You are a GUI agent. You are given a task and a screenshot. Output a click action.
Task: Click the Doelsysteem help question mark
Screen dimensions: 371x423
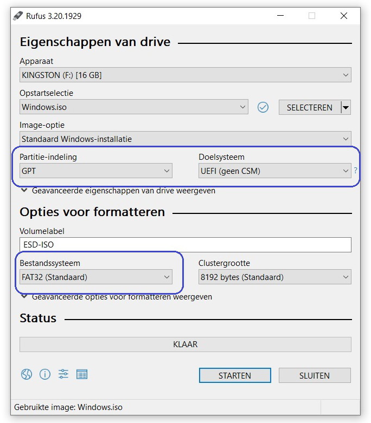[x=356, y=171]
